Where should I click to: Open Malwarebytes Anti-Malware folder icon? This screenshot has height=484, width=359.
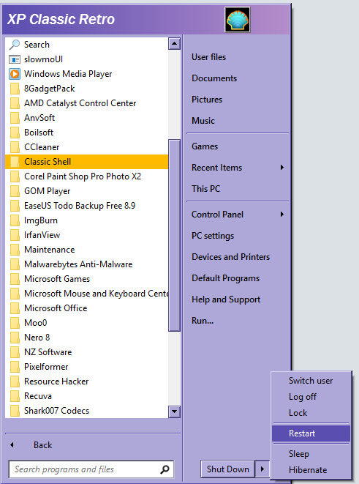point(15,264)
